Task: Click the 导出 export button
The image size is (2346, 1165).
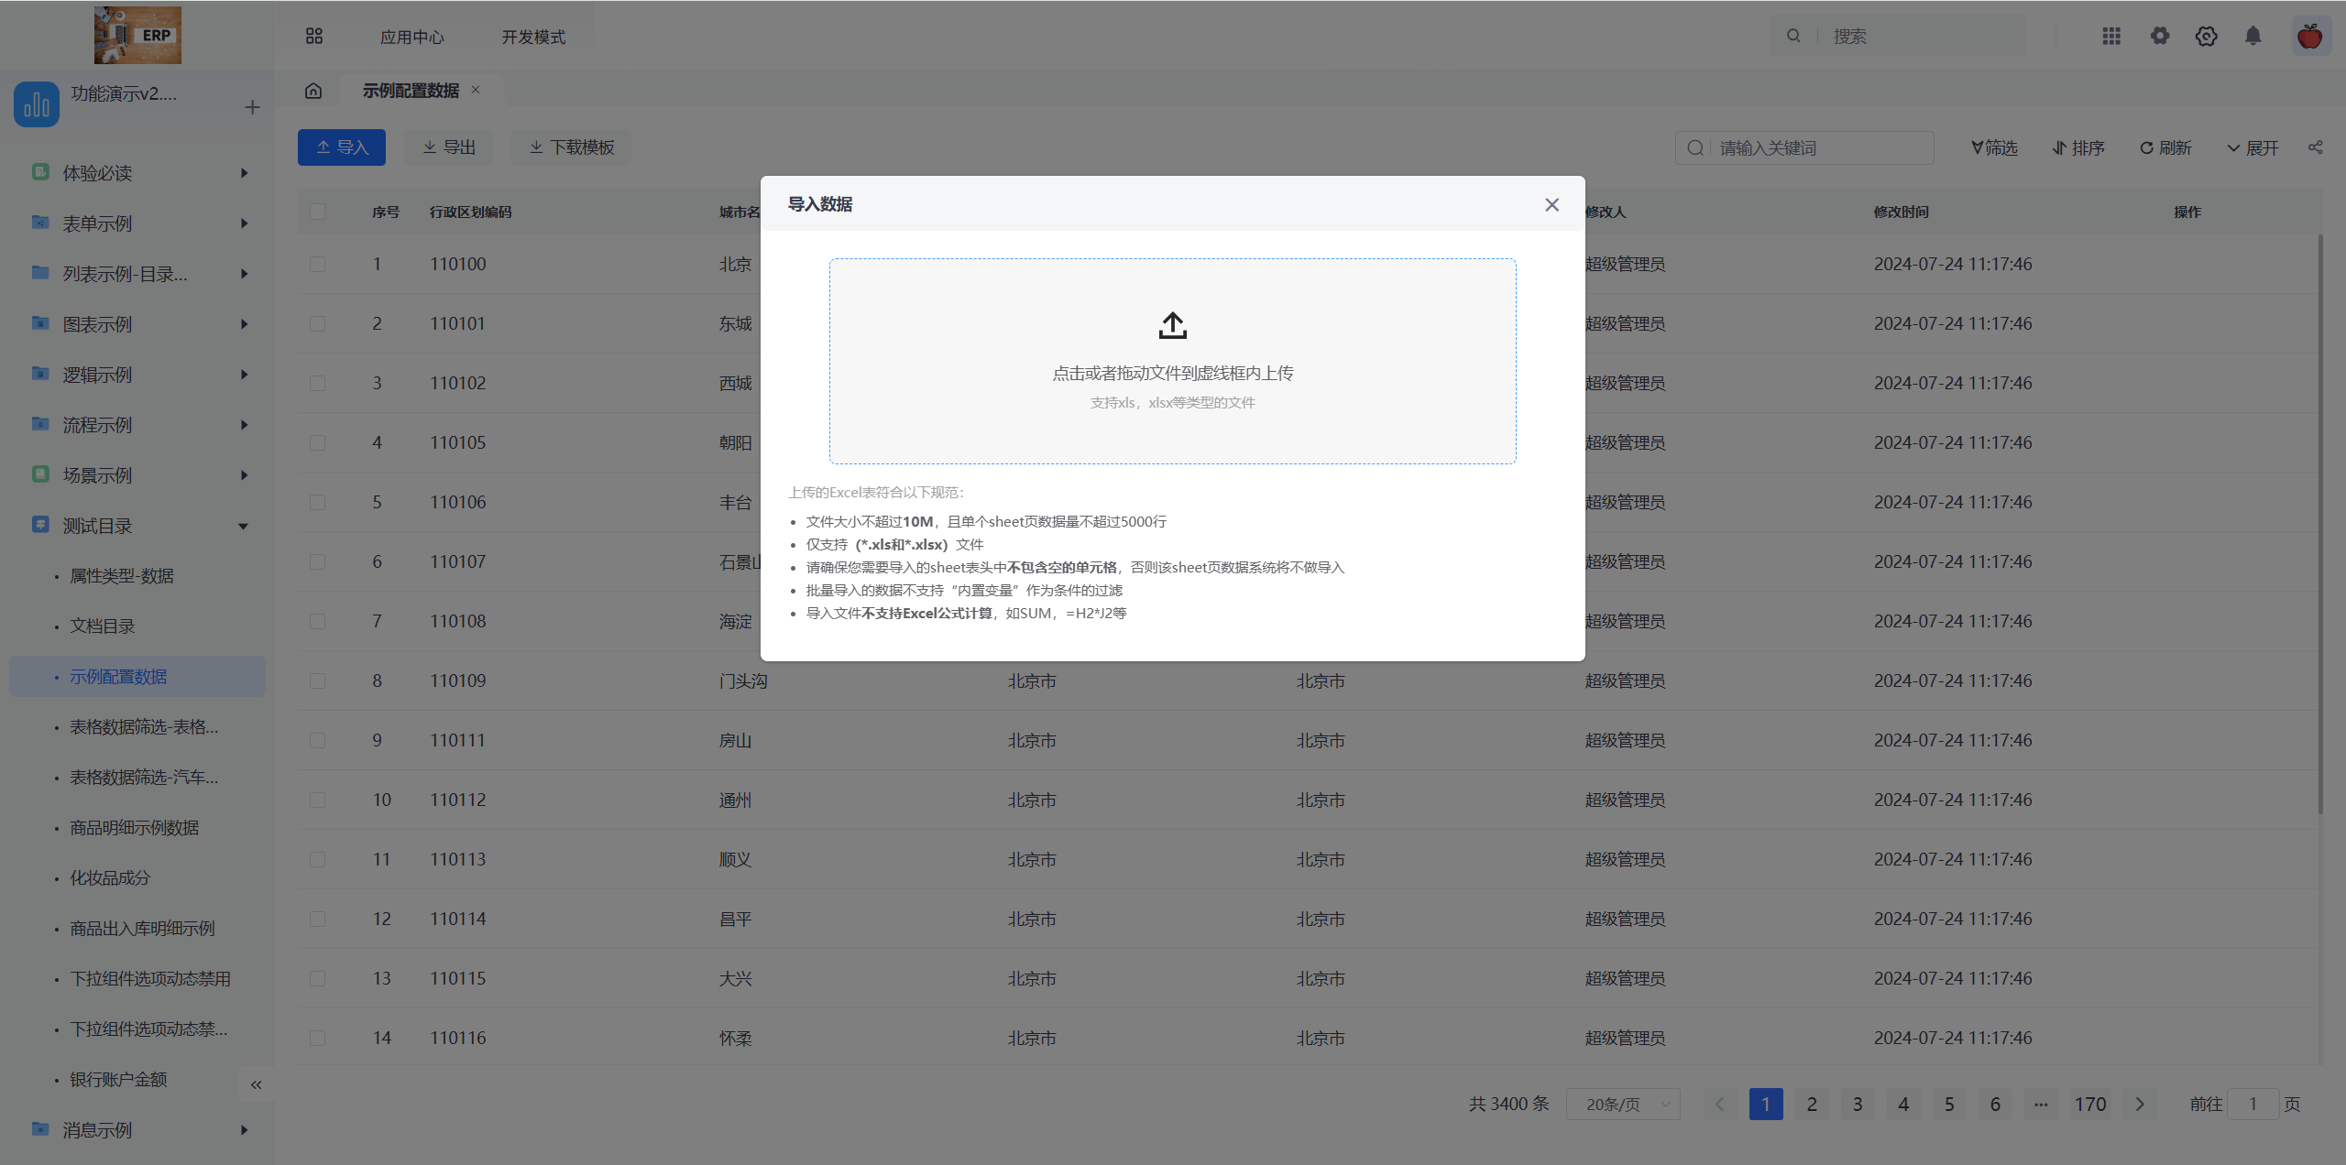Action: 449,147
